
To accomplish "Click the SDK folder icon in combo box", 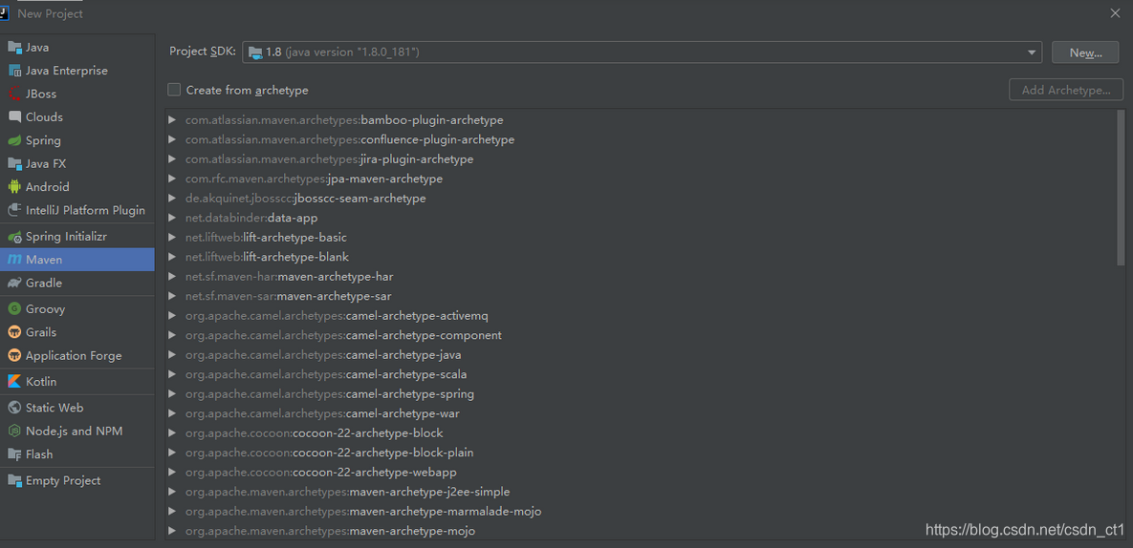I will coord(255,52).
